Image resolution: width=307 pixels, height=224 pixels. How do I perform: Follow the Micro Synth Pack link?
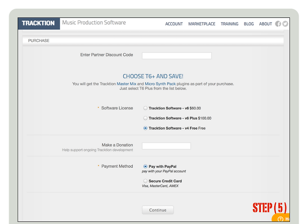tap(160, 83)
